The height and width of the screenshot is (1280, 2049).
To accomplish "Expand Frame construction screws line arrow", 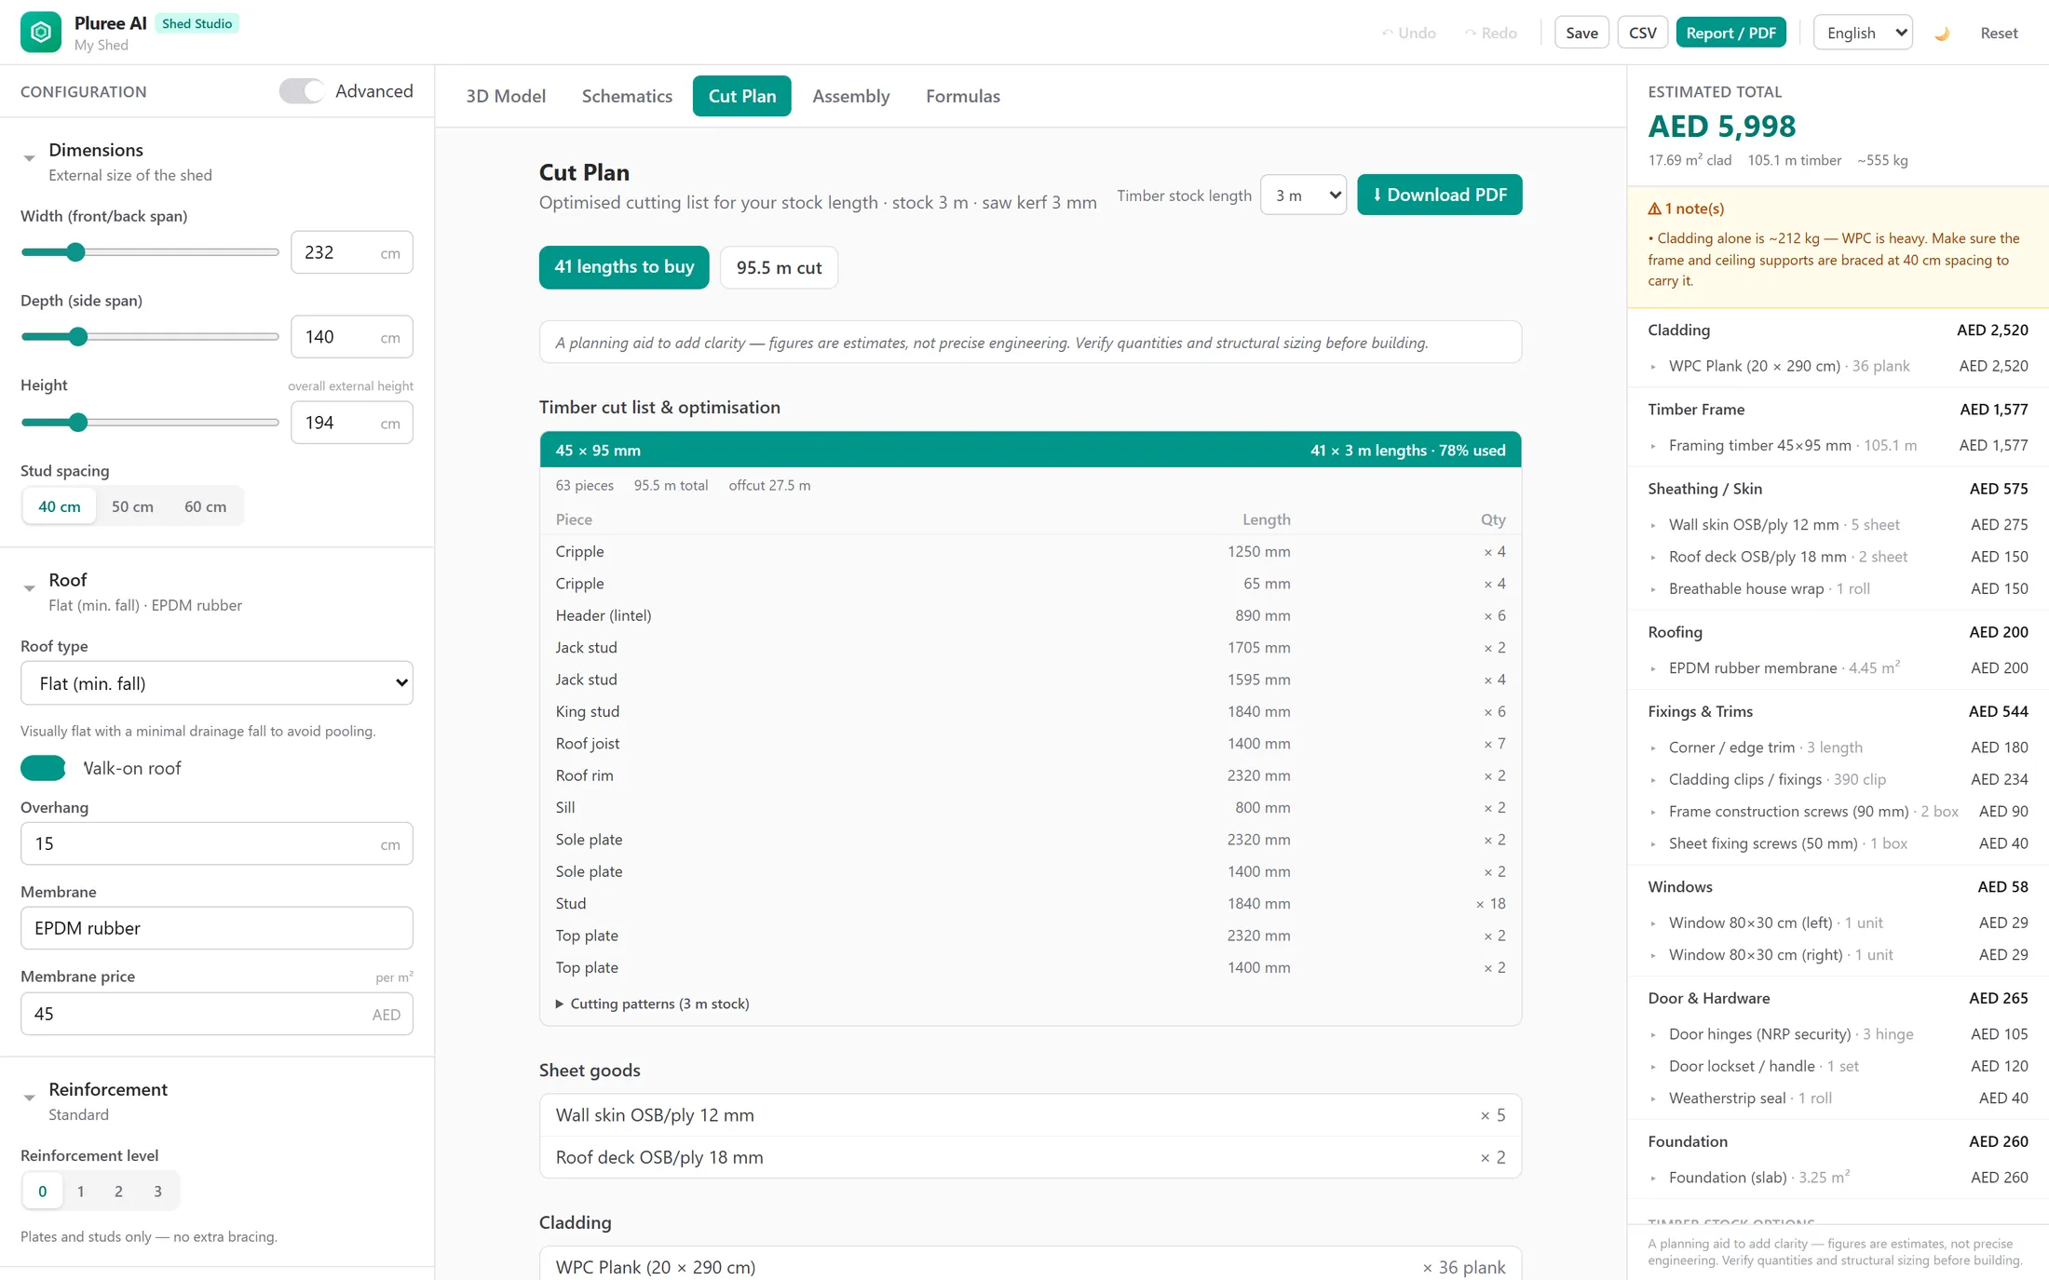I will [x=1654, y=812].
